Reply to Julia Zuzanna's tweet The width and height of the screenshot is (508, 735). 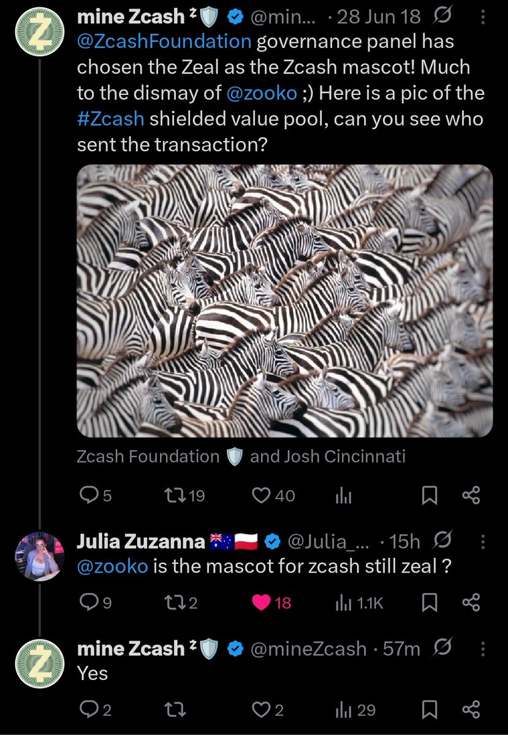[x=89, y=603]
